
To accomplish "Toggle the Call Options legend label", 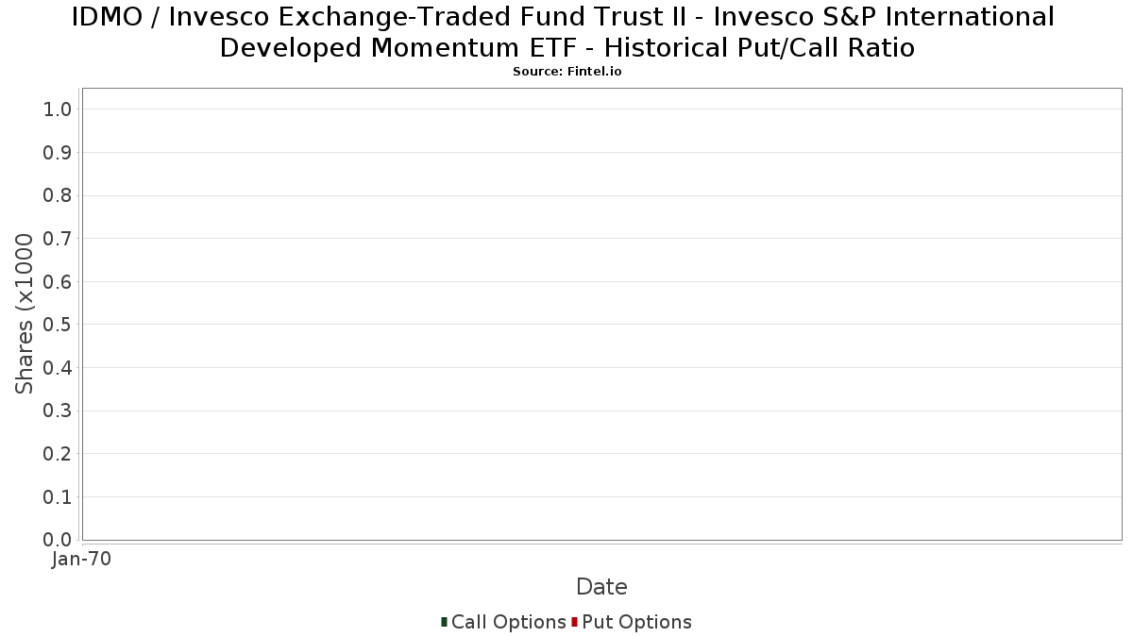I will pos(508,622).
